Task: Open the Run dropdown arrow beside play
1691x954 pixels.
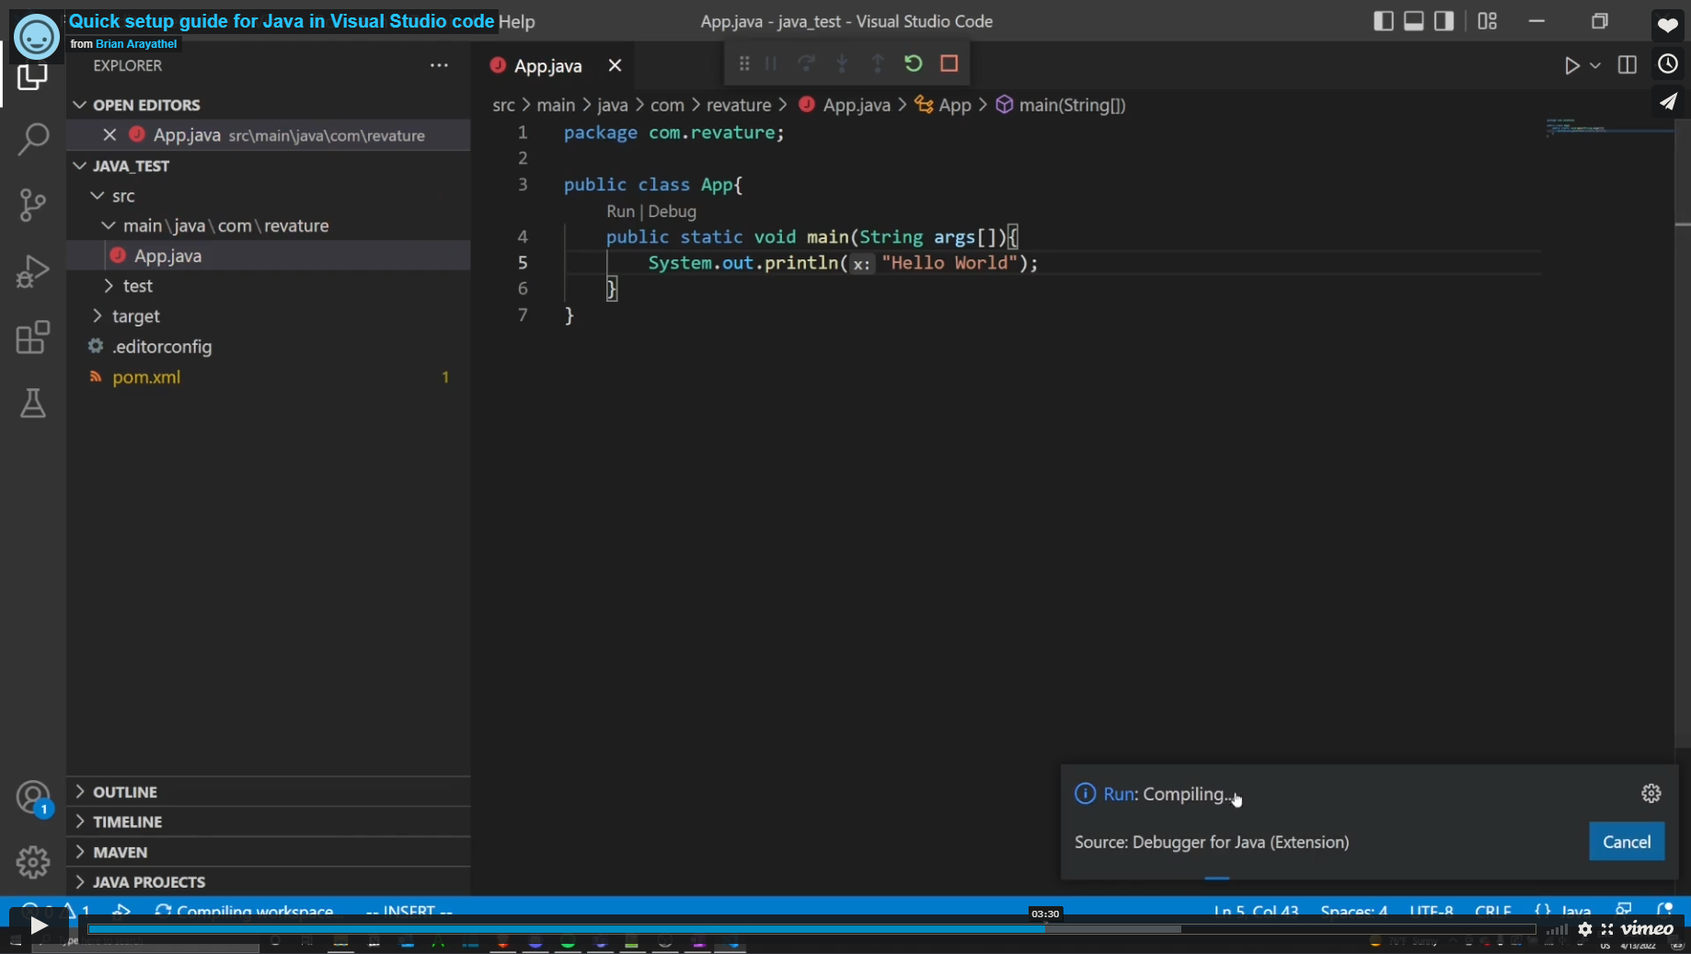Action: click(1595, 65)
